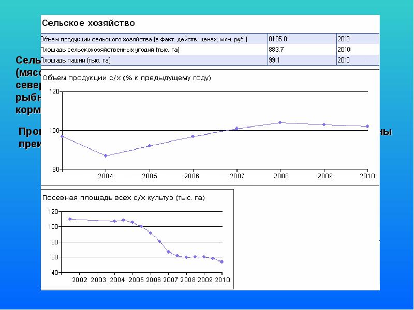The width and height of the screenshot is (414, 310).
Task: Click the 'Объем продукции сельского хозяйства' row label
Action: point(144,39)
